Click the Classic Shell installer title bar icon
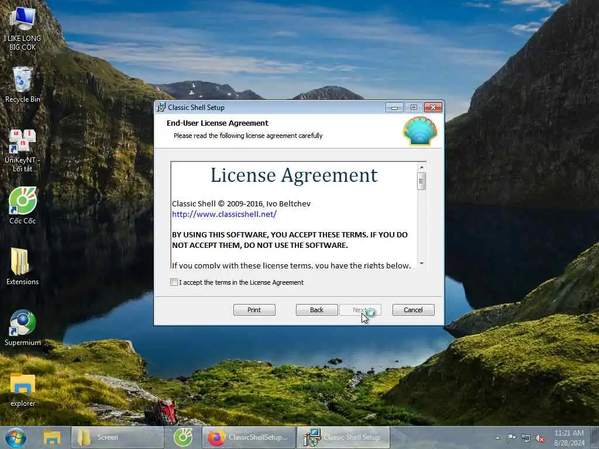The image size is (599, 449). point(161,108)
